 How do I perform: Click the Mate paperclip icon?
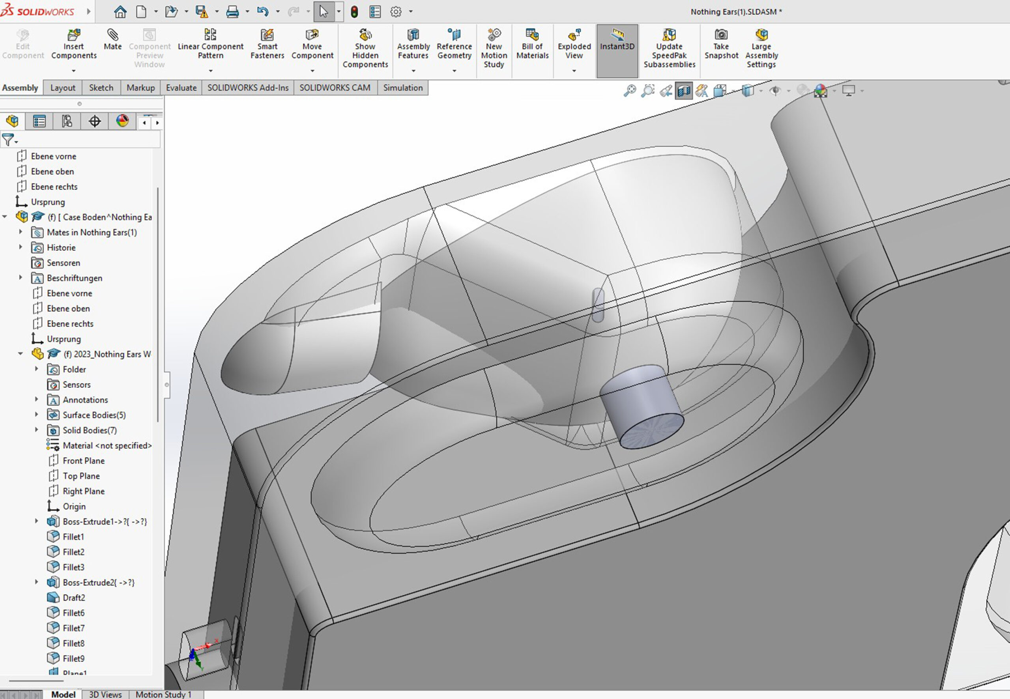pos(112,35)
